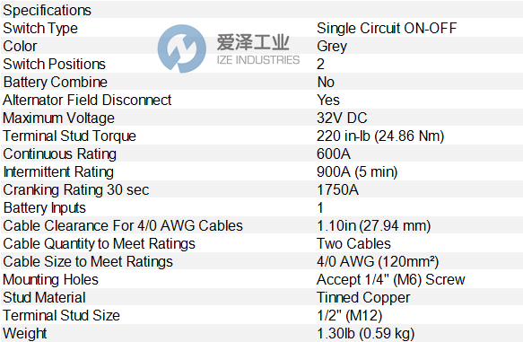Click the IZE INDUSTRIES watermark text

click(x=258, y=60)
